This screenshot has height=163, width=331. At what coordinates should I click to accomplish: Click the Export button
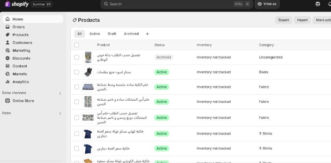(x=283, y=20)
